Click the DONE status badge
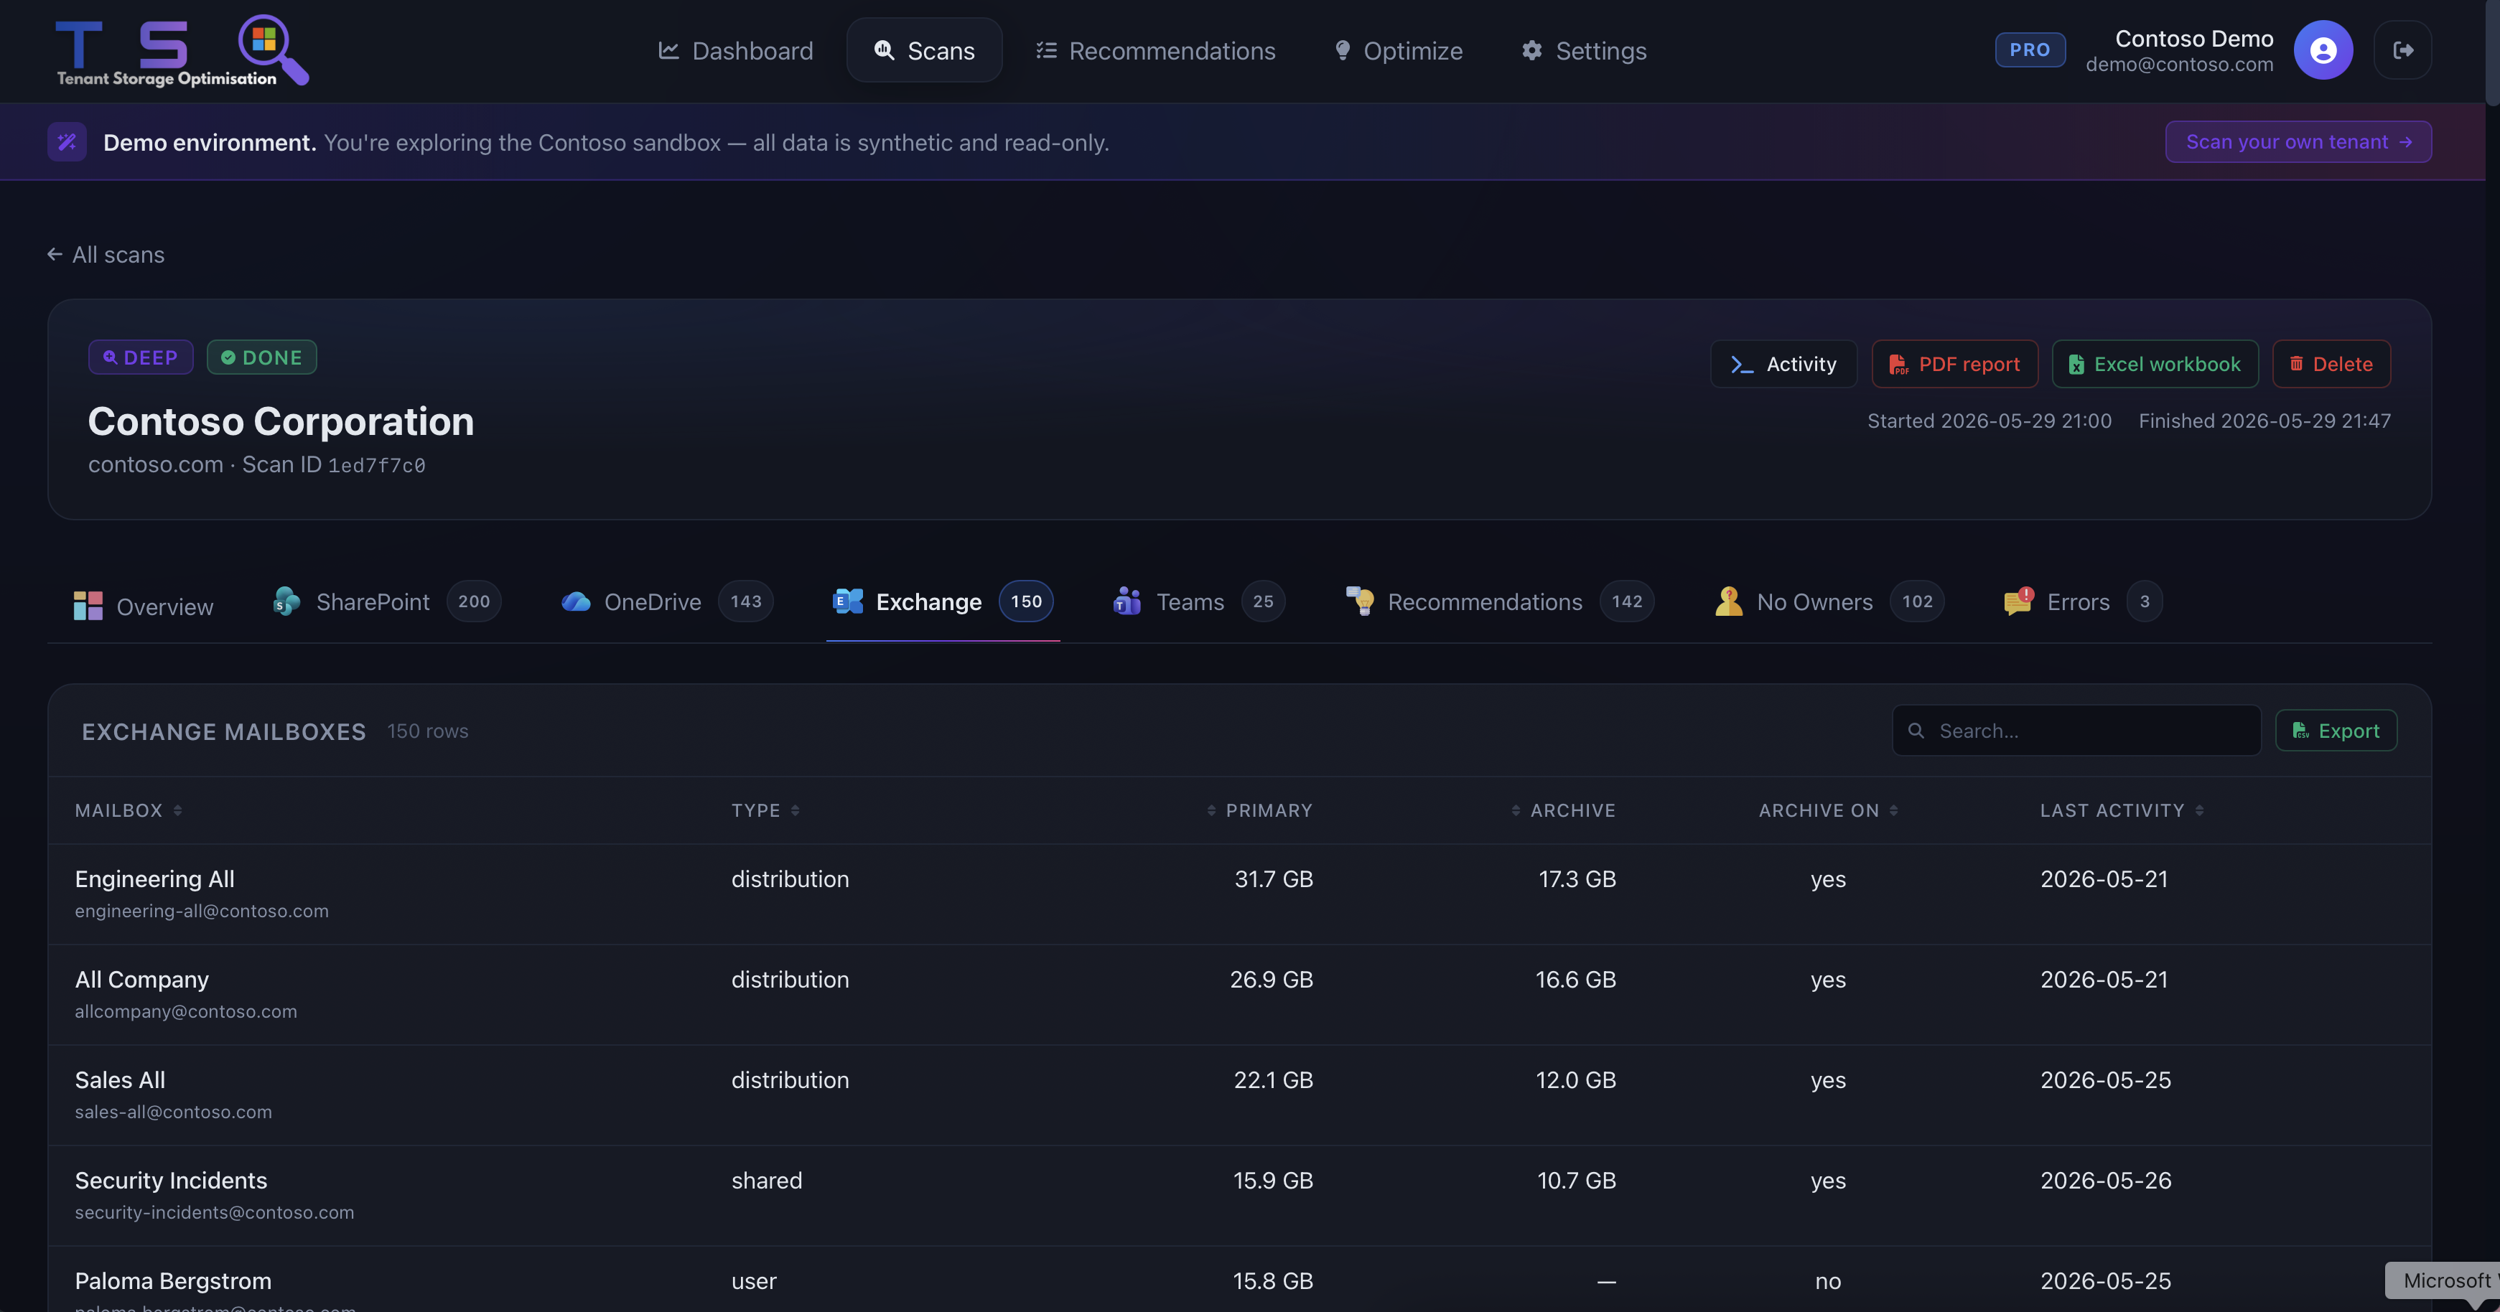Image resolution: width=2500 pixels, height=1312 pixels. click(262, 357)
